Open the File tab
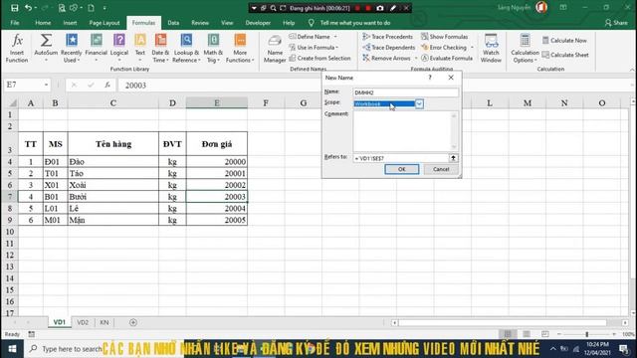This screenshot has height=358, width=637. click(15, 23)
